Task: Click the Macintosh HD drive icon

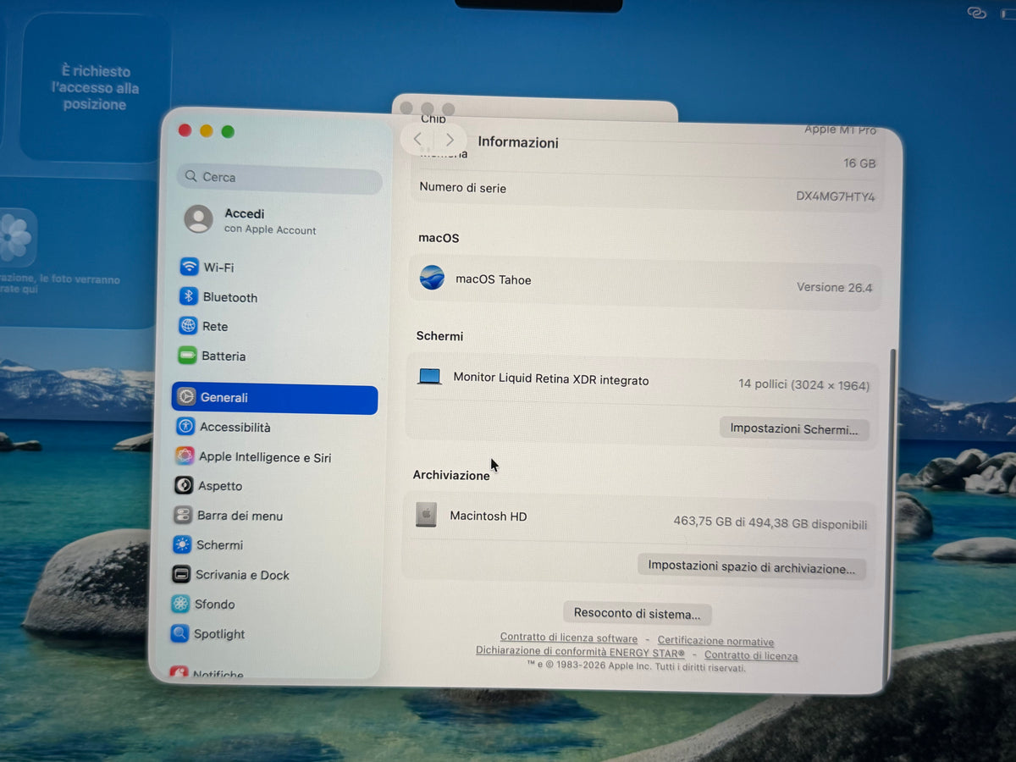Action: [426, 514]
